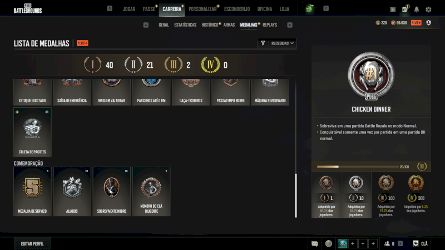Select the MEDALHAS sub-tab
This screenshot has width=445, height=250.
(249, 25)
